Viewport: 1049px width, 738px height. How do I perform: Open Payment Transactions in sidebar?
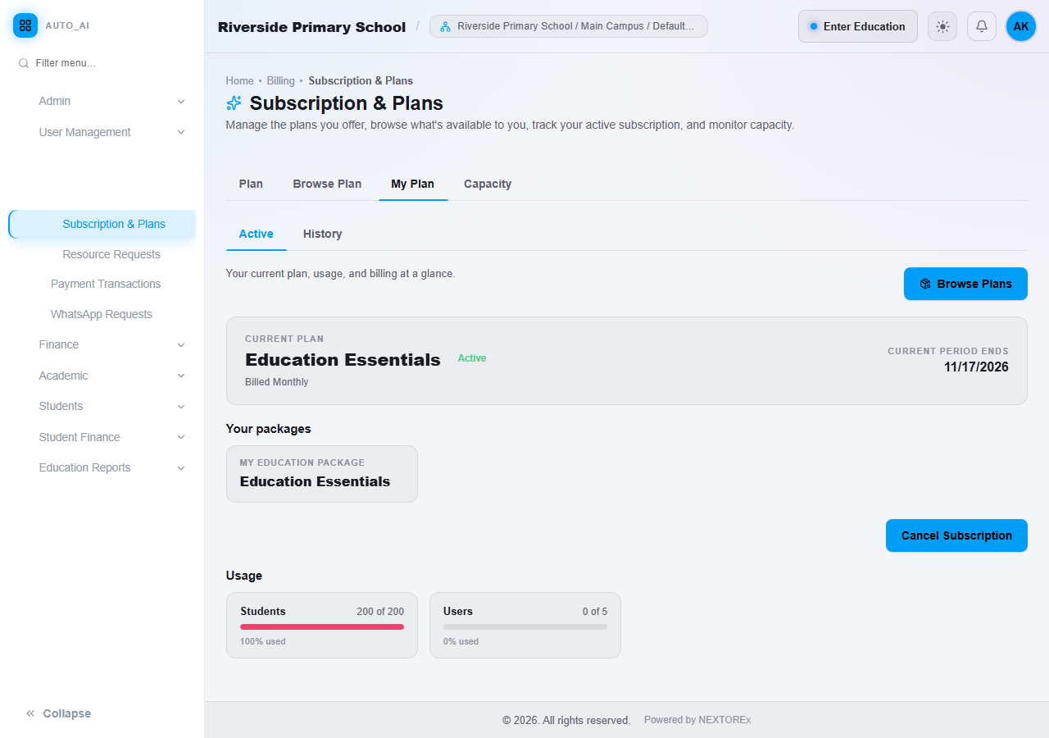pyautogui.click(x=106, y=284)
